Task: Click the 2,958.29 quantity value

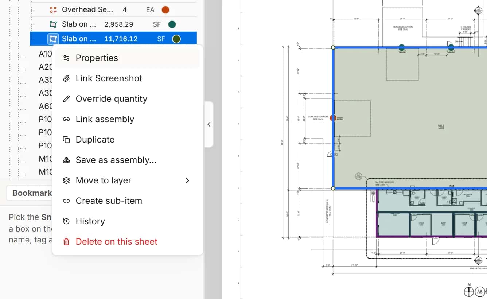Action: coord(119,24)
